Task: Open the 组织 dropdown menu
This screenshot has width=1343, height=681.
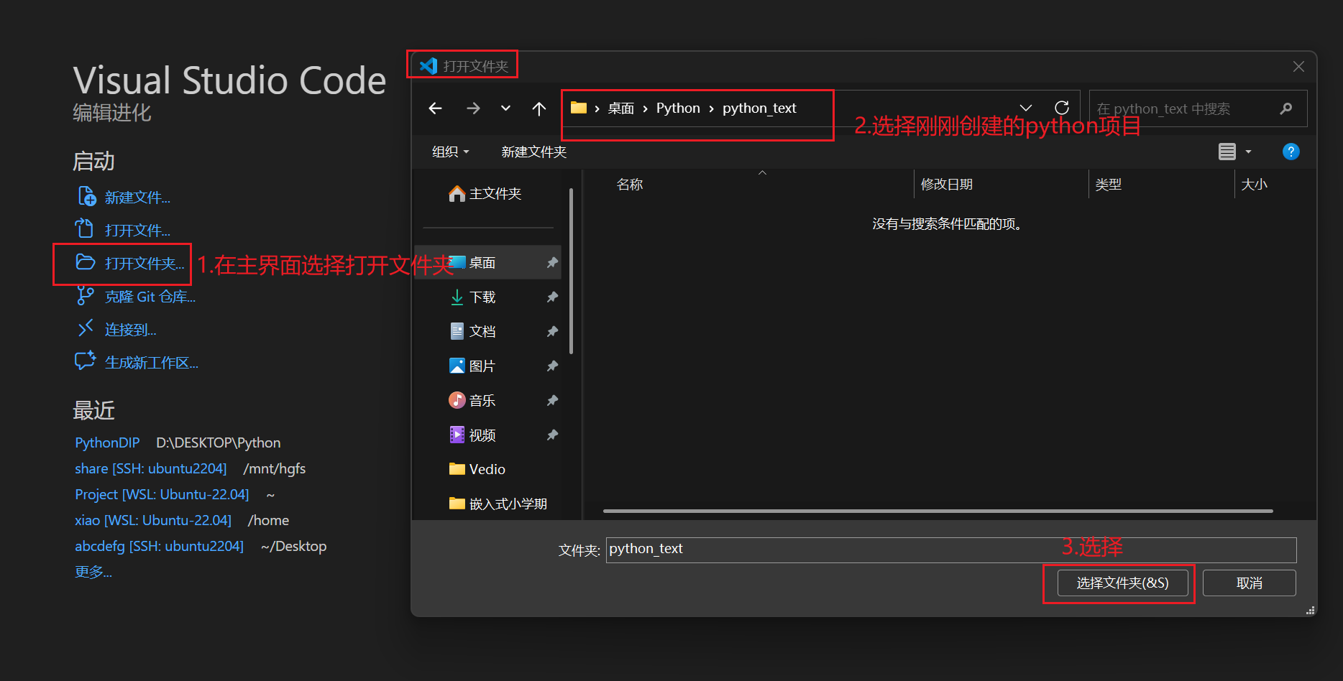Action: [x=450, y=152]
